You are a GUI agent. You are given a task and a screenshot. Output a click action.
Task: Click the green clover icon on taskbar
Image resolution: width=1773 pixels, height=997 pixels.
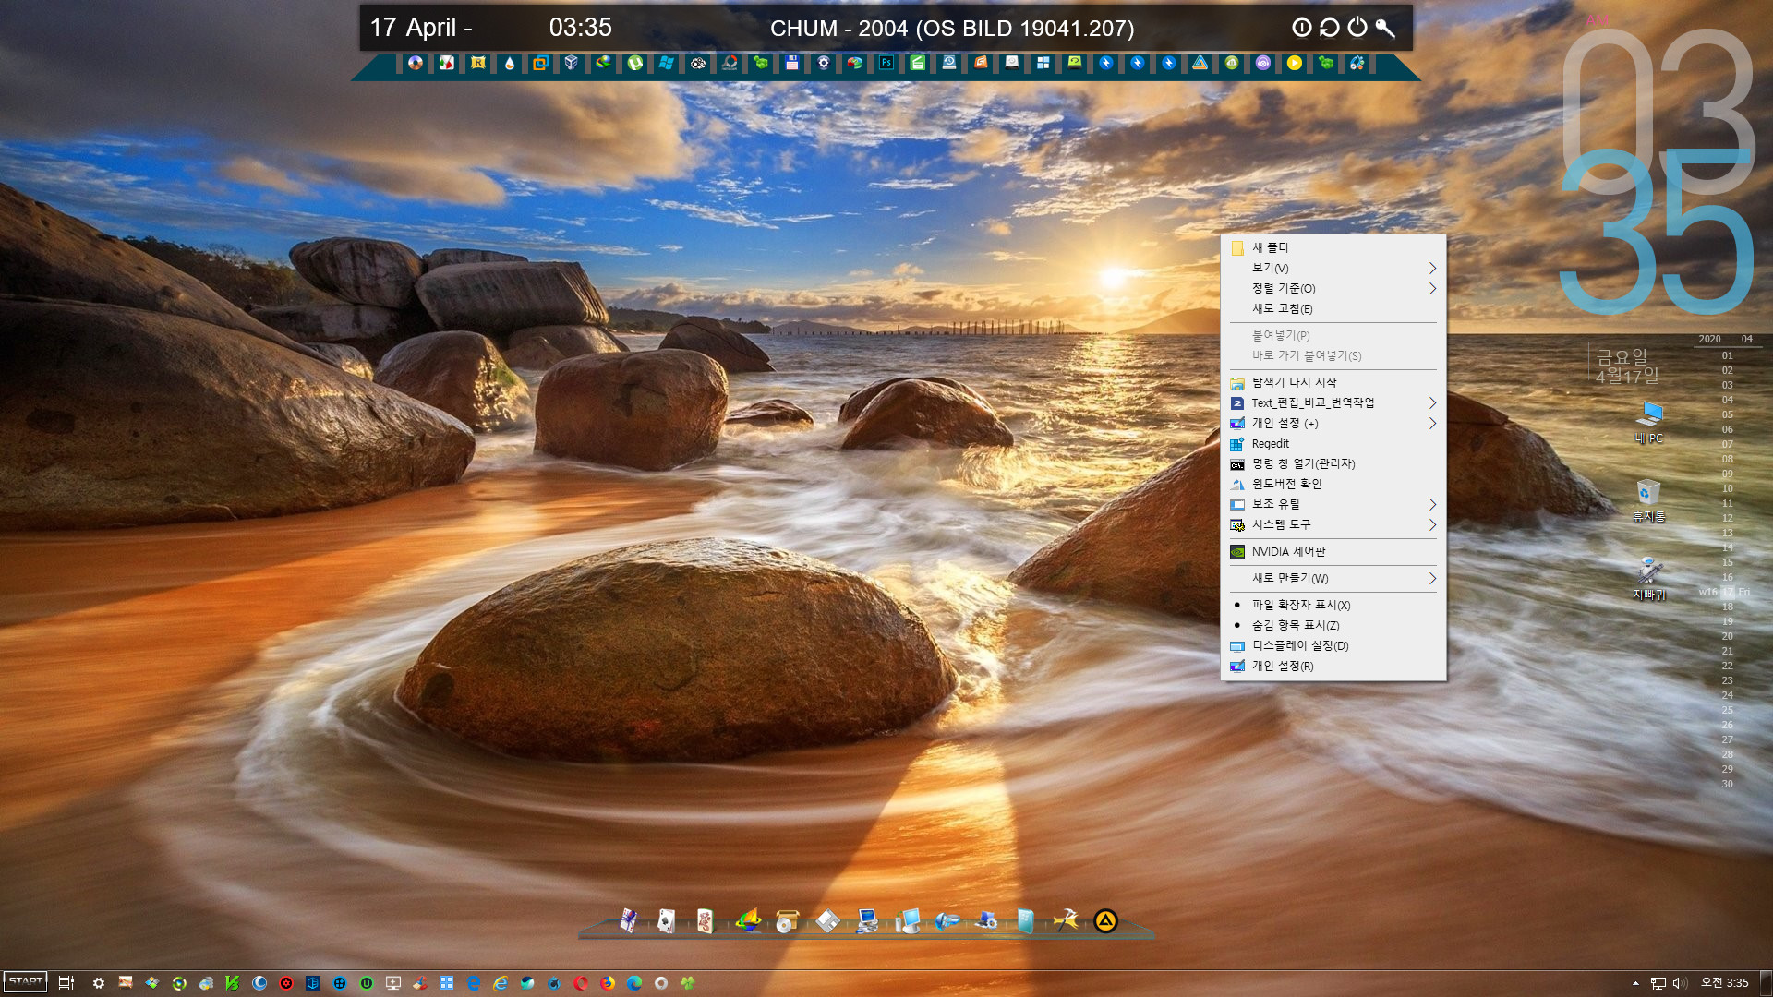pyautogui.click(x=688, y=983)
